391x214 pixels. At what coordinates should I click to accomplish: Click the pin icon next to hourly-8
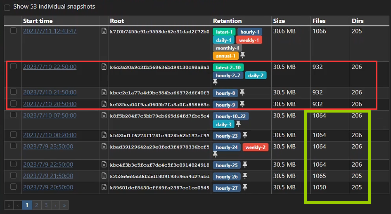[x=242, y=93]
